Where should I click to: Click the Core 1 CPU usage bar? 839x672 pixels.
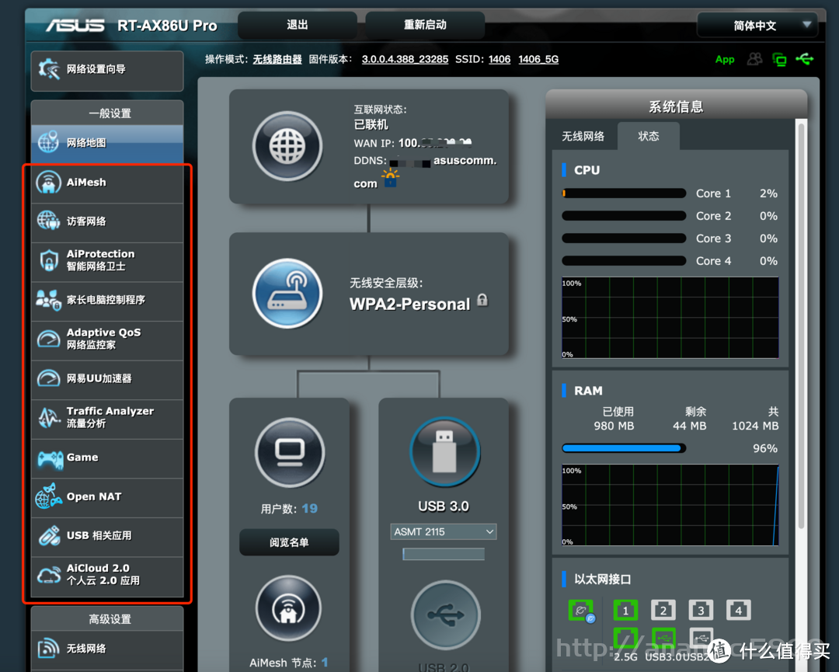(624, 193)
